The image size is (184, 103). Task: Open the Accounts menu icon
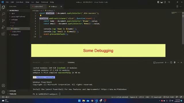[x=3, y=86]
